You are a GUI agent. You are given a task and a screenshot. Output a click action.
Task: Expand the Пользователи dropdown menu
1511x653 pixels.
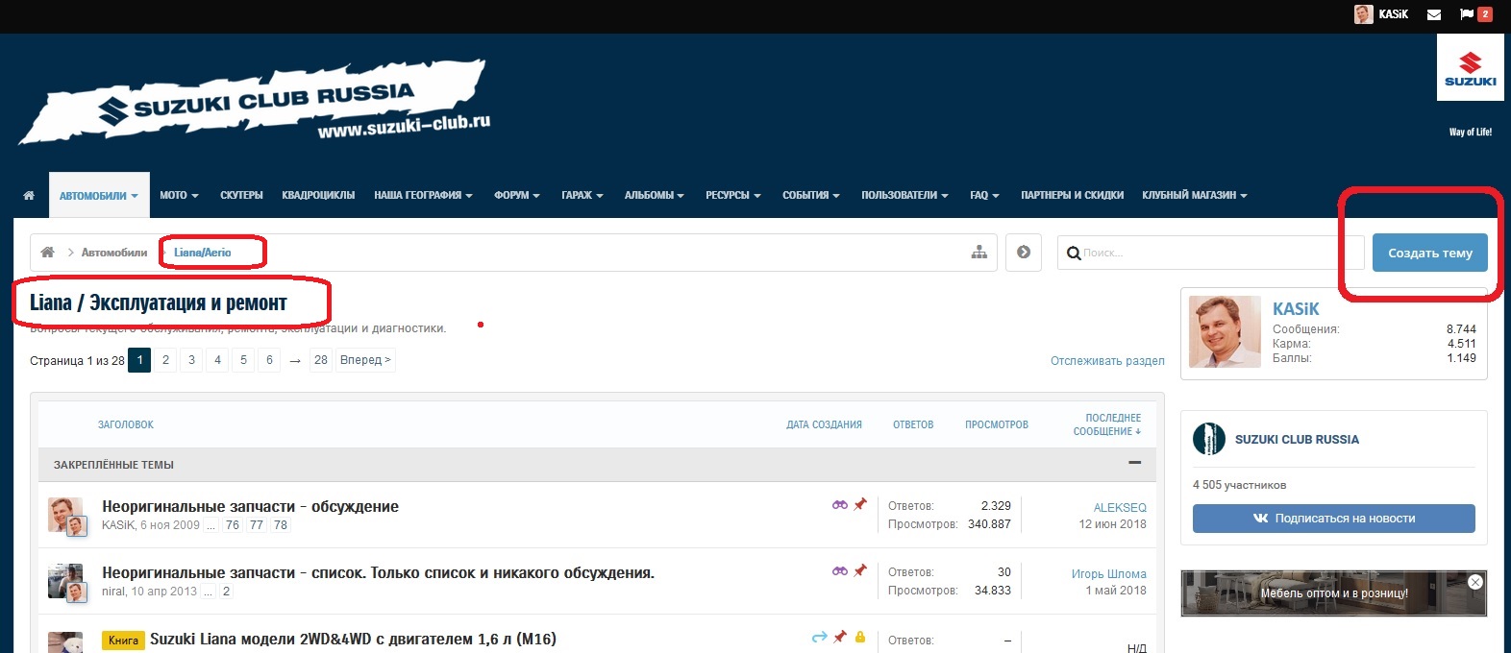coord(904,195)
